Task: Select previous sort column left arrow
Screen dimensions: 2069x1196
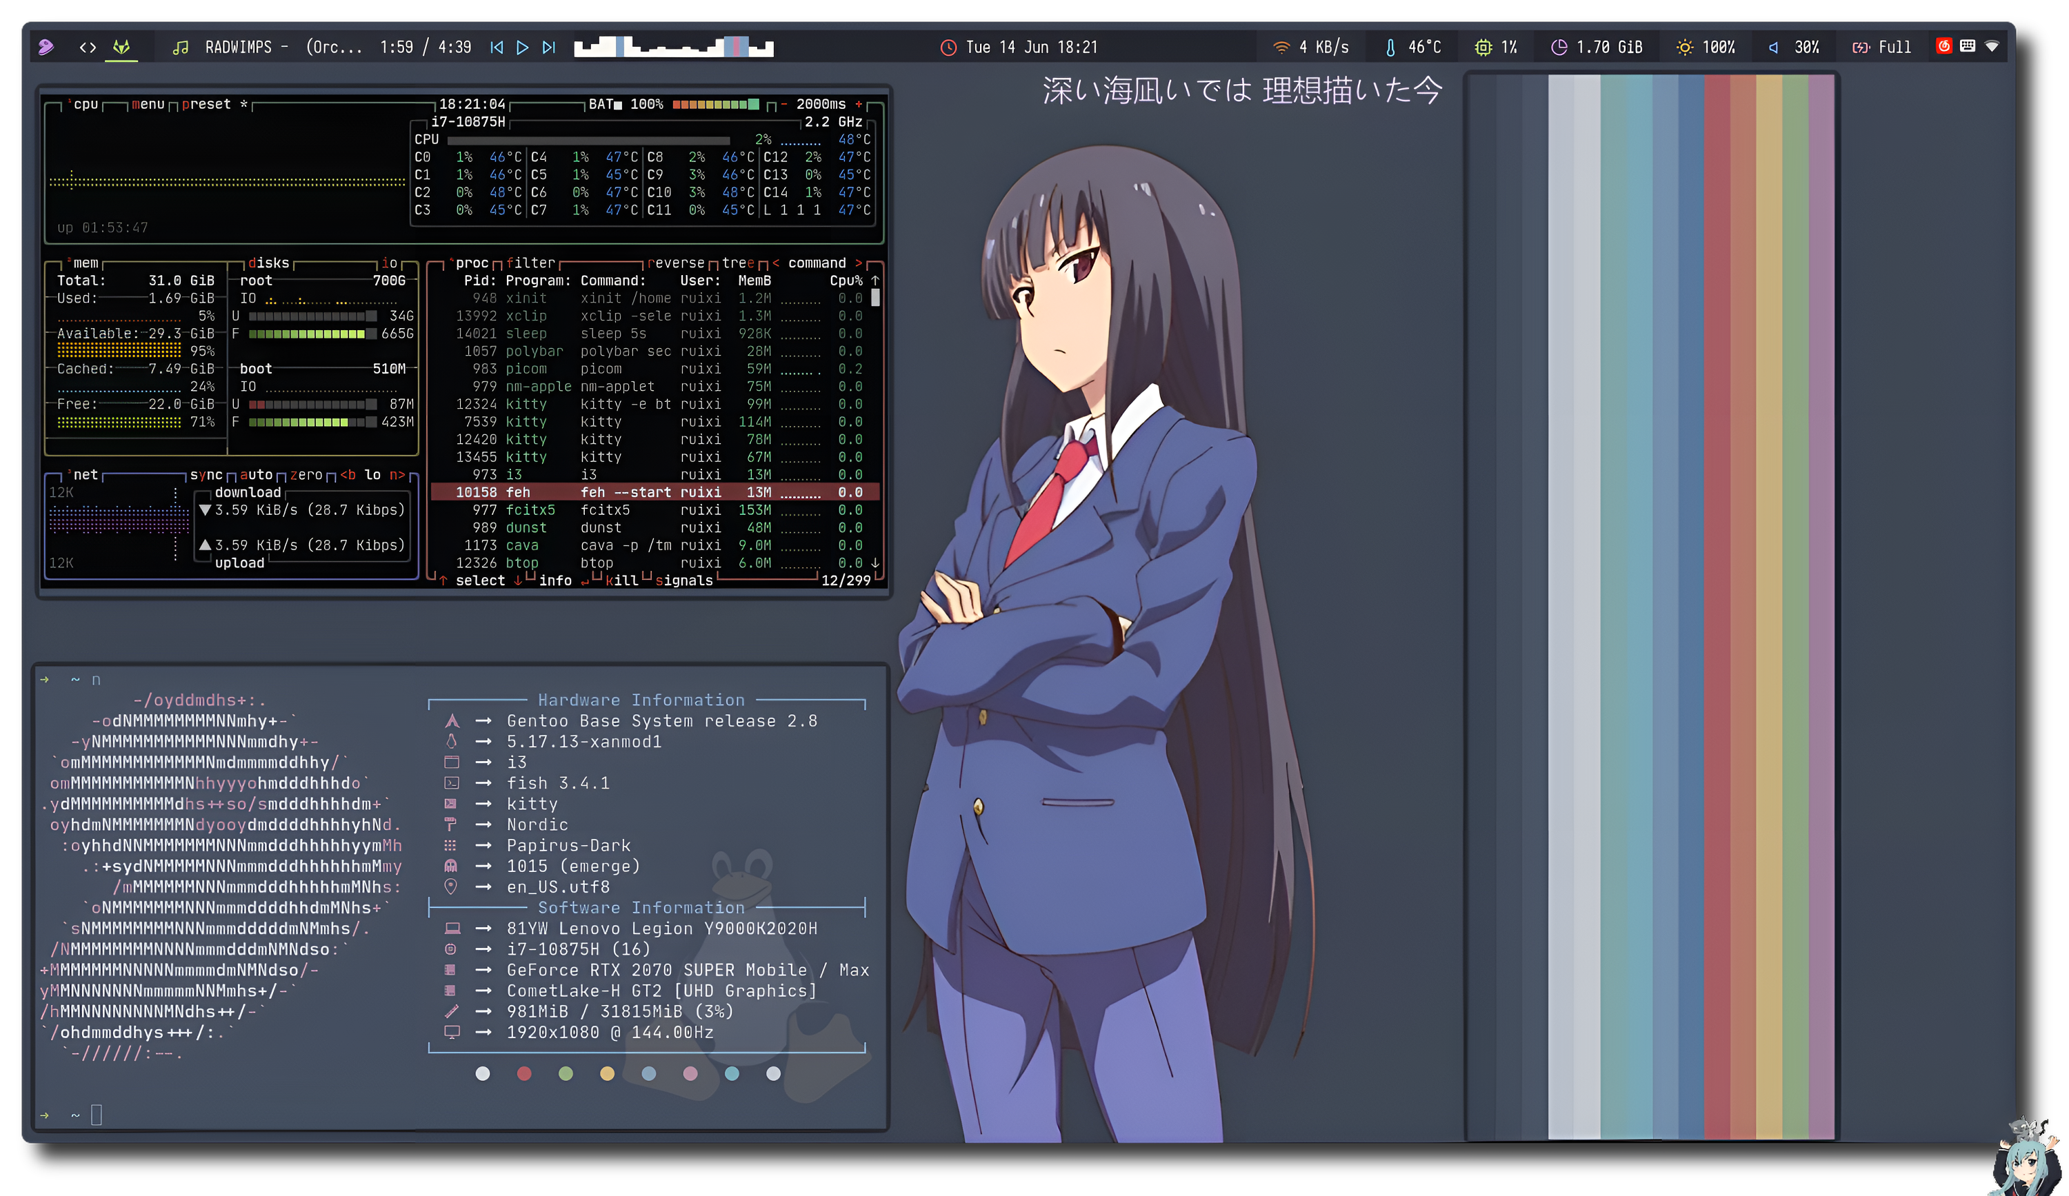Action: click(x=776, y=263)
